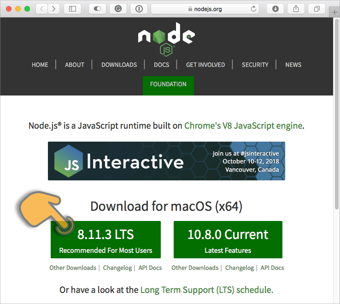Go back with the Safari back arrow
The width and height of the screenshot is (340, 304).
42,9
